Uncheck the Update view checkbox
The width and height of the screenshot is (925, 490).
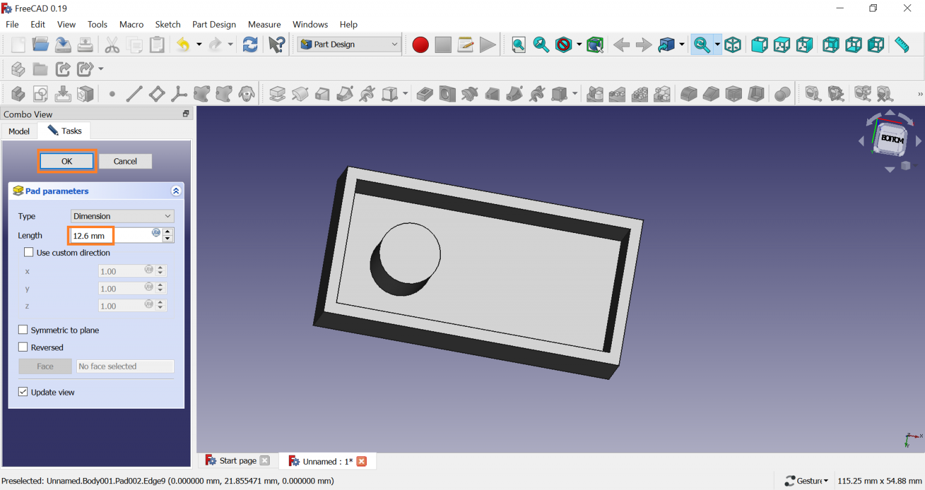(23, 392)
